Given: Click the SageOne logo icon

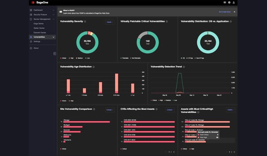Looking at the screenshot, I should tap(33, 2).
